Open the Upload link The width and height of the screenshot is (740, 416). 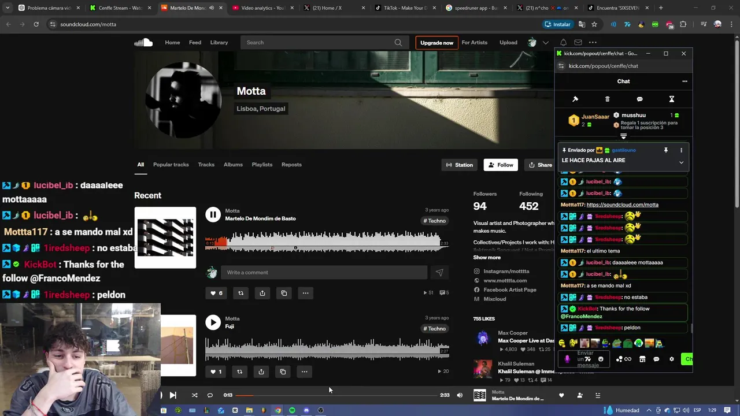point(508,42)
